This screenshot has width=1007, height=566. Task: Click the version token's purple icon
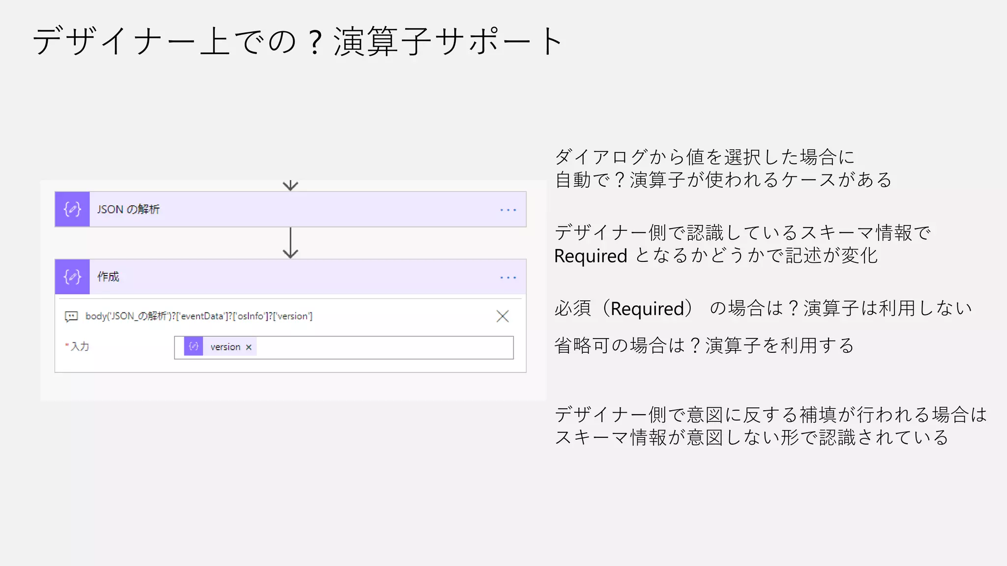pyautogui.click(x=194, y=347)
